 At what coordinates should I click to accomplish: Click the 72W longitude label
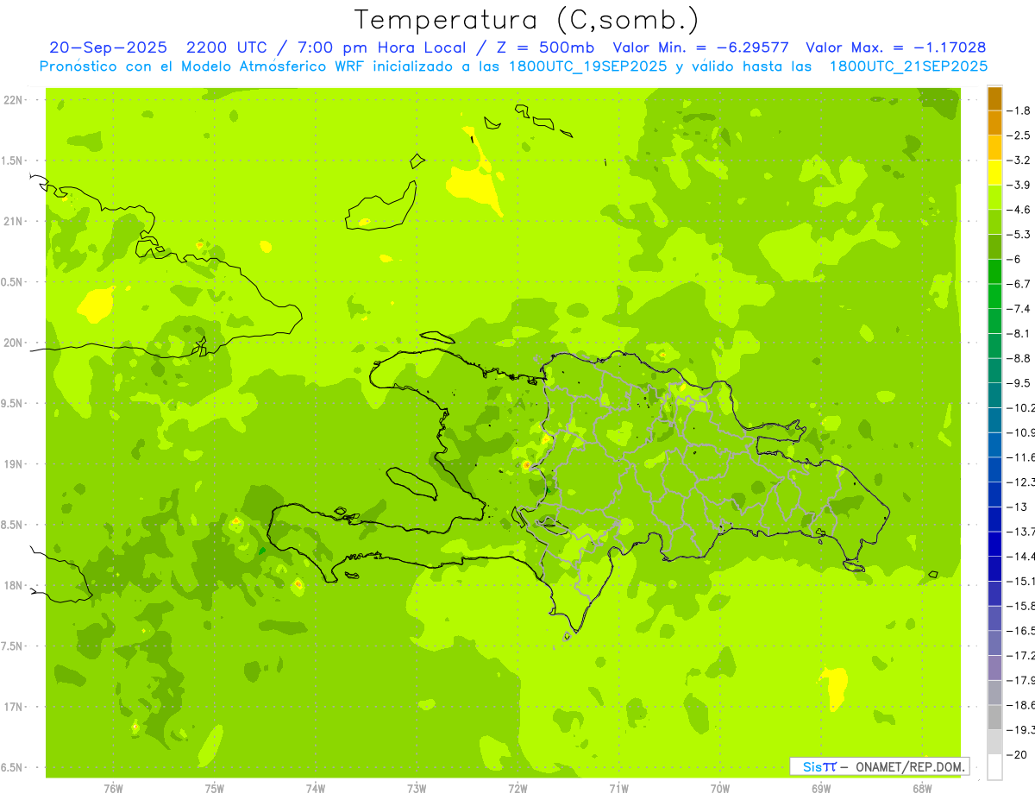pos(517,789)
